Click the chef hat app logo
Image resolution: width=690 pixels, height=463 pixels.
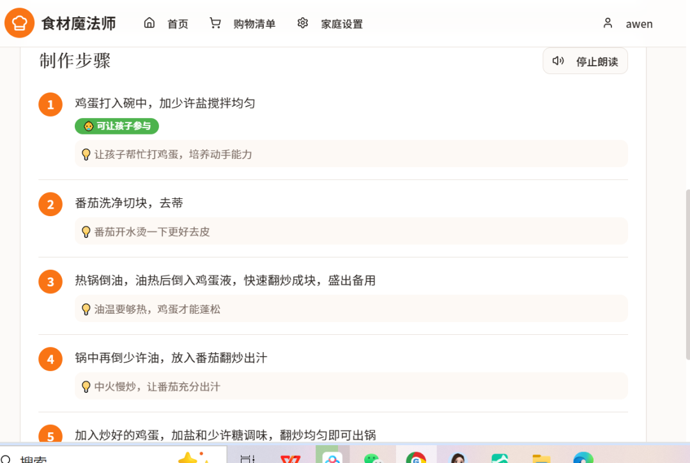click(x=20, y=24)
